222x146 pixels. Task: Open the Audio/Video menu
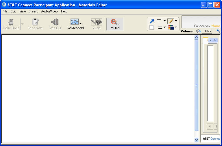tap(49, 11)
